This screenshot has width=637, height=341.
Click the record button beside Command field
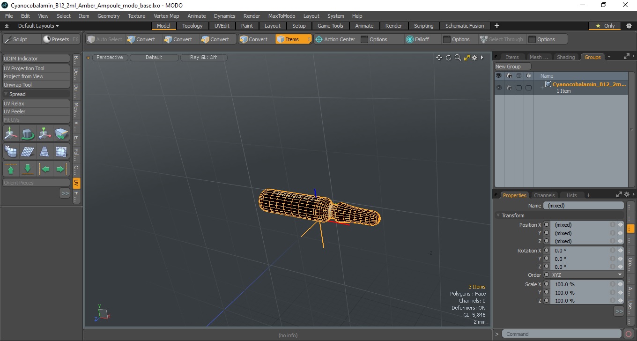[x=629, y=334]
